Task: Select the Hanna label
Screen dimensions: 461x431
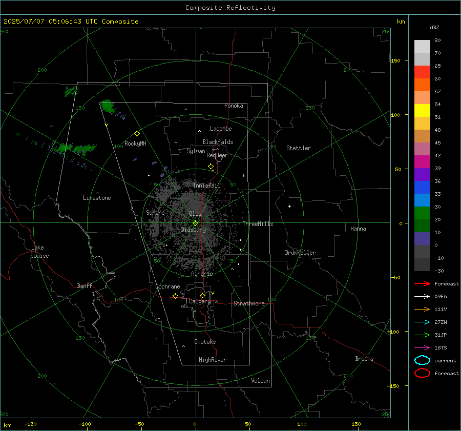Action: coord(358,229)
